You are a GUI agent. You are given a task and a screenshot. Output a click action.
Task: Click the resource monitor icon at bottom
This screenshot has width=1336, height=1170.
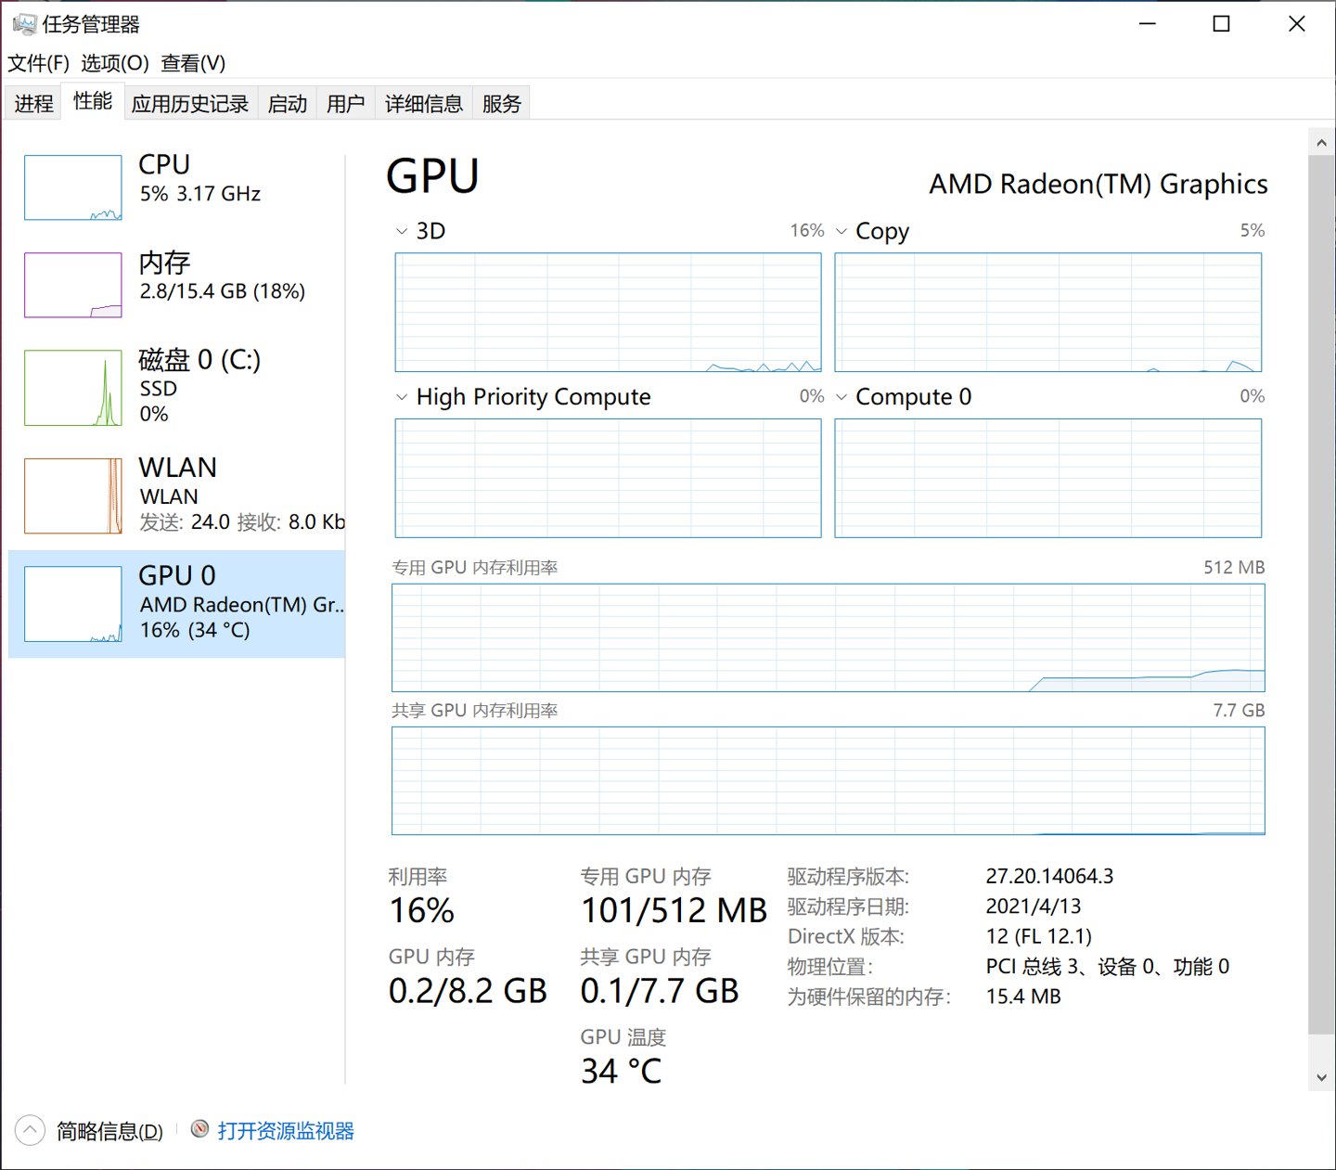199,1129
